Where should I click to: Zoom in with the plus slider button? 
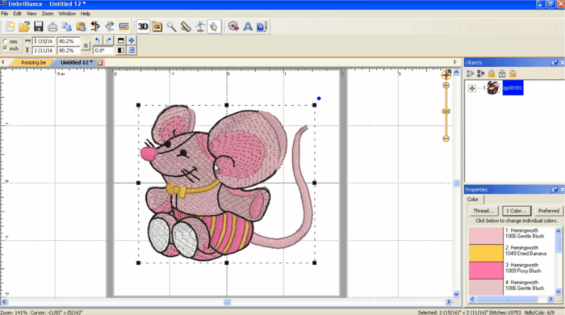[x=446, y=86]
